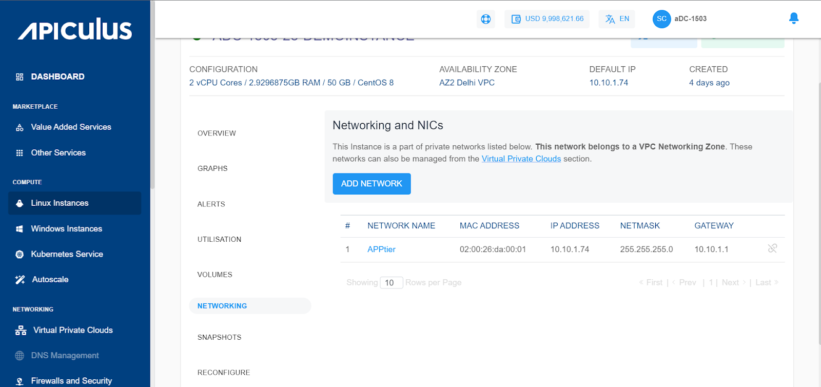This screenshot has height=387, width=821.
Task: Open Value Added Services
Action: point(71,127)
